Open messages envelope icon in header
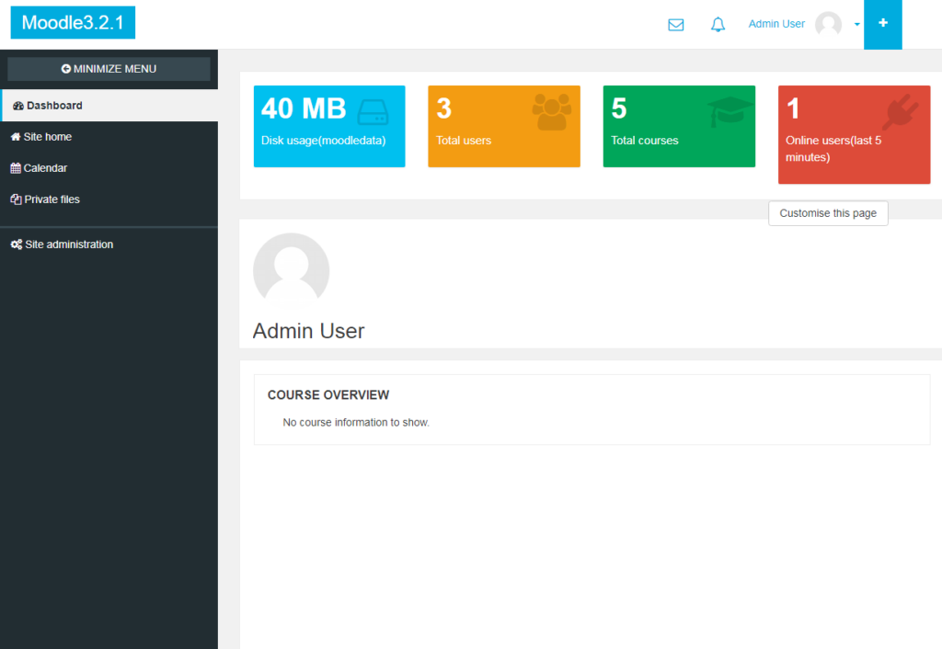This screenshot has width=942, height=649. click(676, 25)
